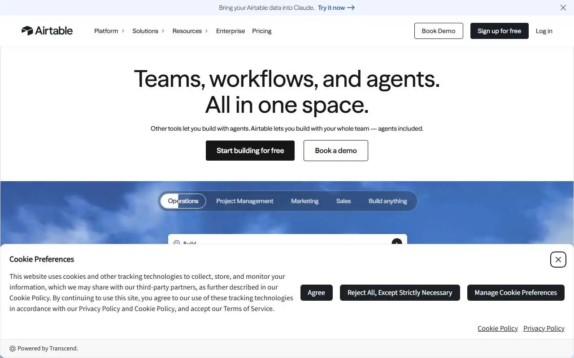The height and width of the screenshot is (358, 574).
Task: Open the Cookie Policy link
Action: (x=498, y=328)
